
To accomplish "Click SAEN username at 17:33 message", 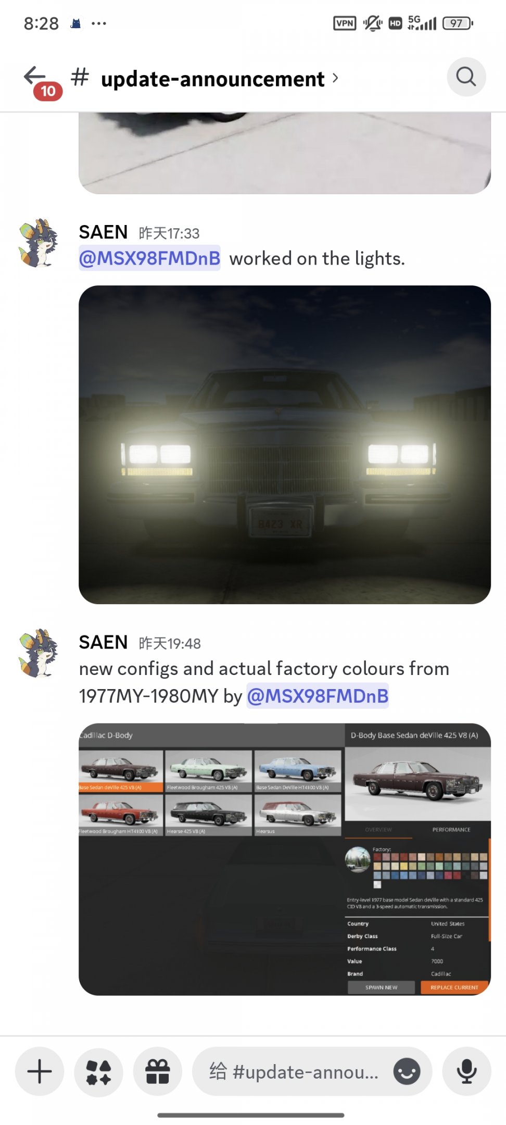I will [103, 232].
